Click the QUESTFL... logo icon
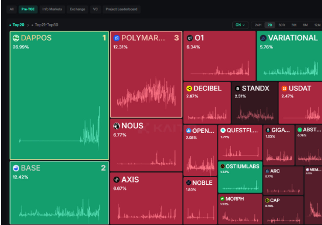Viewport: 322px width, 225px height. 223,130
